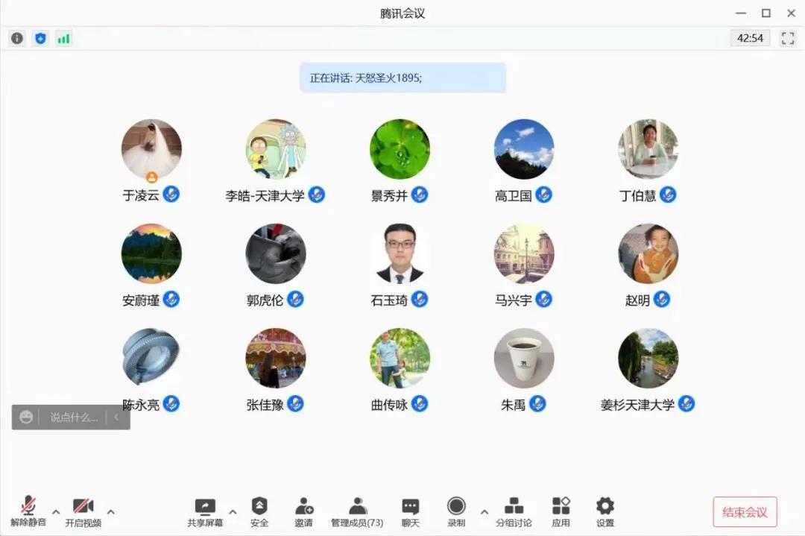Expand video options arrow beside 开启视频
The width and height of the screenshot is (805, 536).
point(111,511)
